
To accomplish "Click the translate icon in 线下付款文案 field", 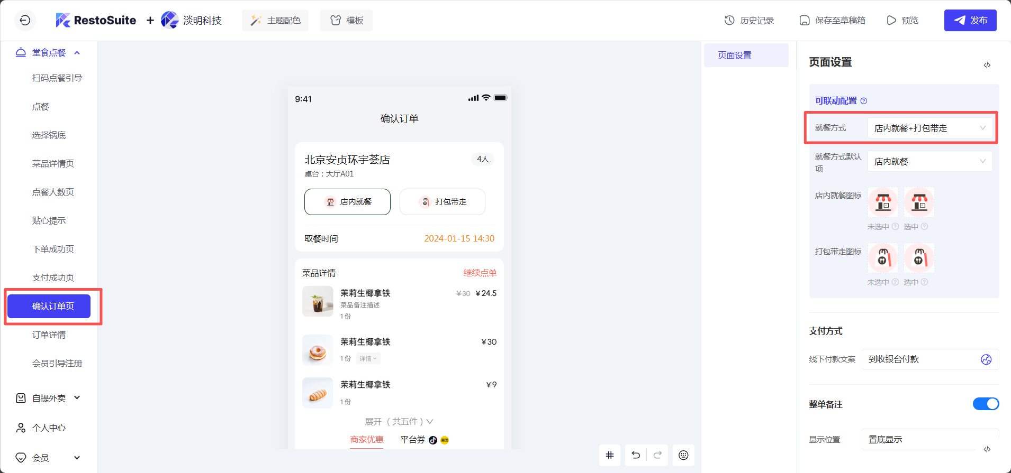I will (x=986, y=359).
